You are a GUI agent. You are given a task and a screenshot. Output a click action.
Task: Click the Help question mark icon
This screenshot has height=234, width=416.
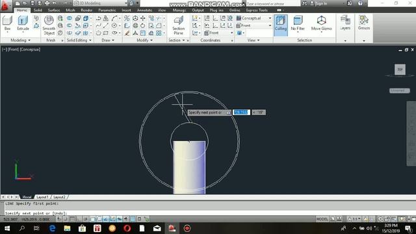coord(360,3)
